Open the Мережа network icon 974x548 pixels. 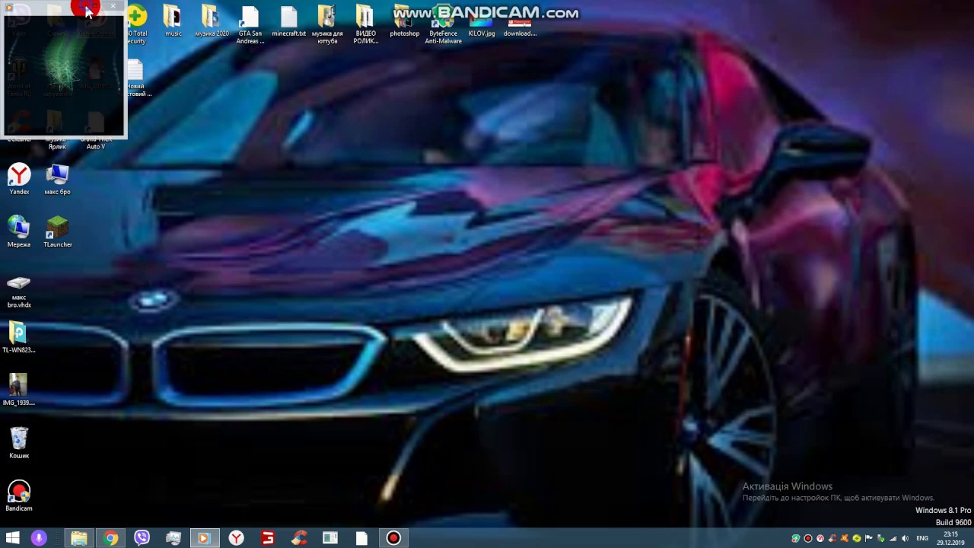tap(19, 232)
